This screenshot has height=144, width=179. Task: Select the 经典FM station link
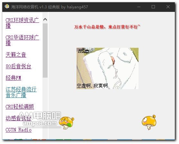click(13, 78)
